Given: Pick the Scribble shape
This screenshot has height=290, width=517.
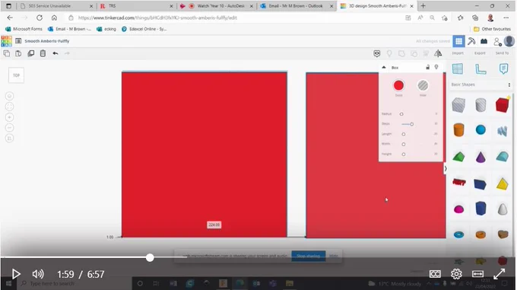Looking at the screenshot, I should pos(502,131).
